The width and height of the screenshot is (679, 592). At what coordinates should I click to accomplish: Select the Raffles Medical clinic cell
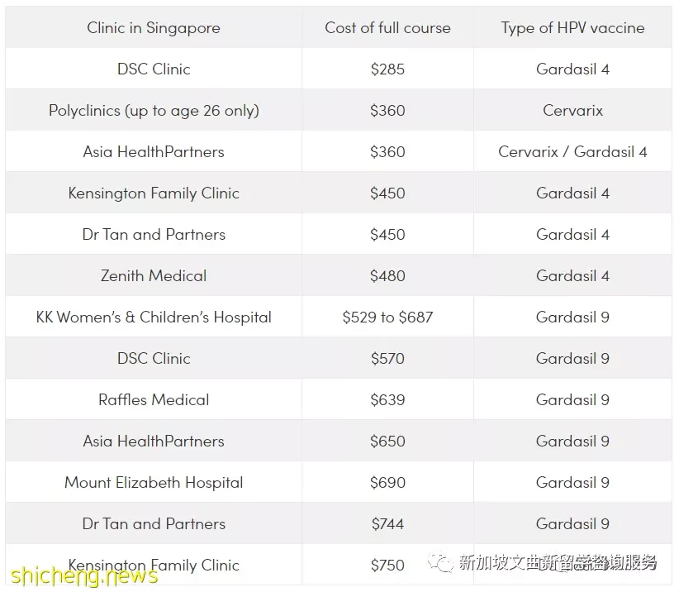pos(154,399)
